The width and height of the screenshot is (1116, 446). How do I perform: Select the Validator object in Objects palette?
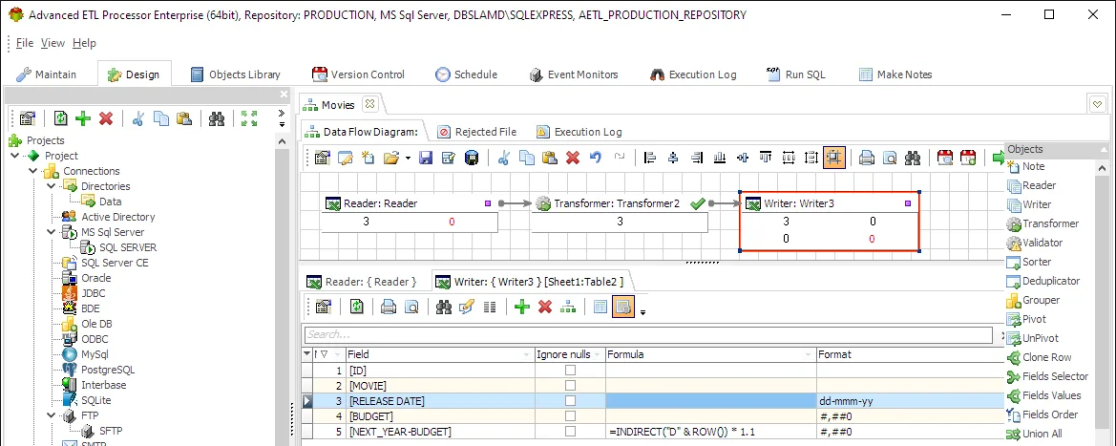[1034, 243]
